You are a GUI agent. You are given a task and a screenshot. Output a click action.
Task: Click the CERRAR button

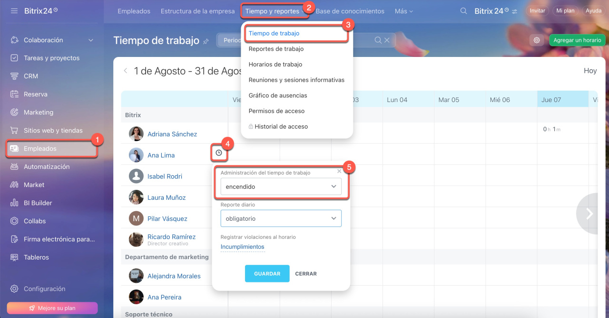[306, 273]
